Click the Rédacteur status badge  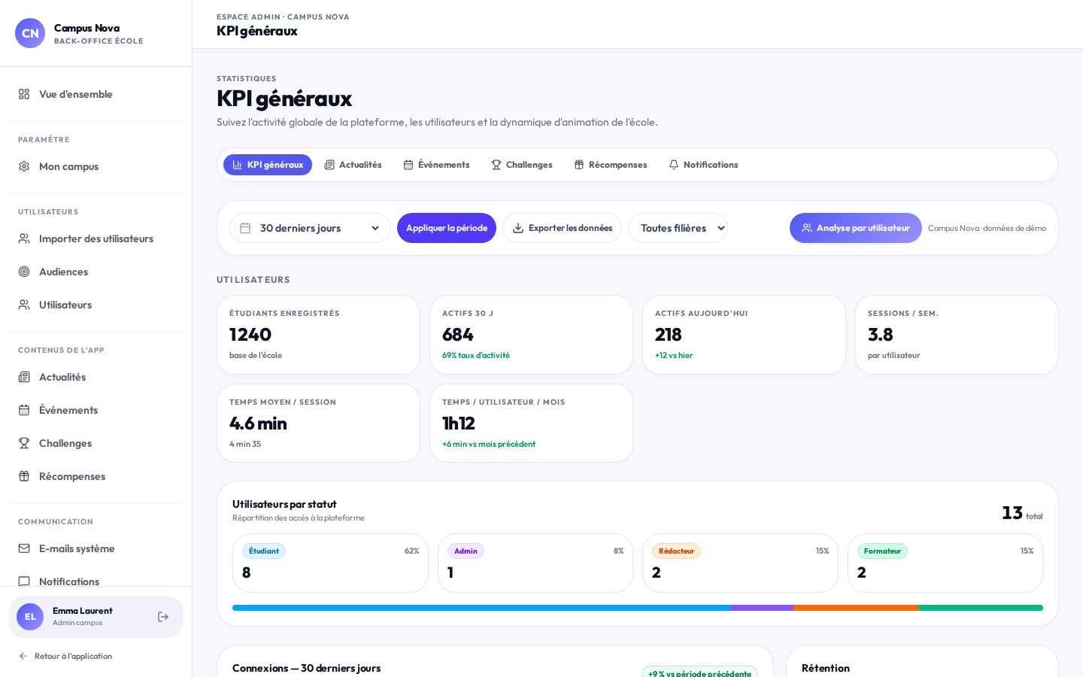(676, 551)
